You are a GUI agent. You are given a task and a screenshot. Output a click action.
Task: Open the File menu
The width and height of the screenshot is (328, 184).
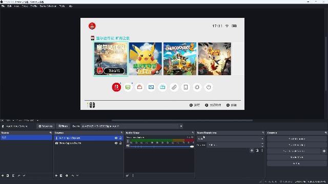coord(3,6)
